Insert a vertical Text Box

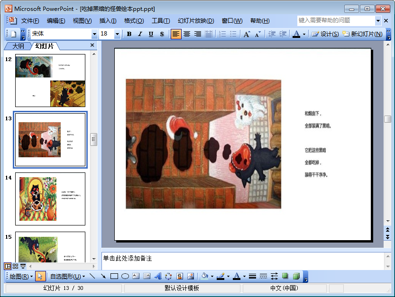click(147, 276)
